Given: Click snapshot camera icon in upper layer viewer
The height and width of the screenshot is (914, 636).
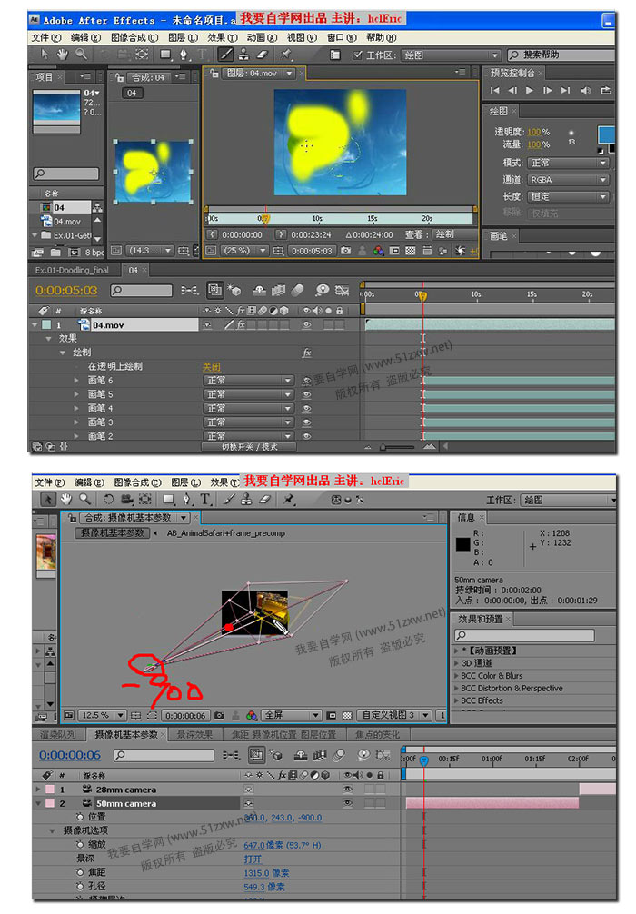Looking at the screenshot, I should (345, 251).
